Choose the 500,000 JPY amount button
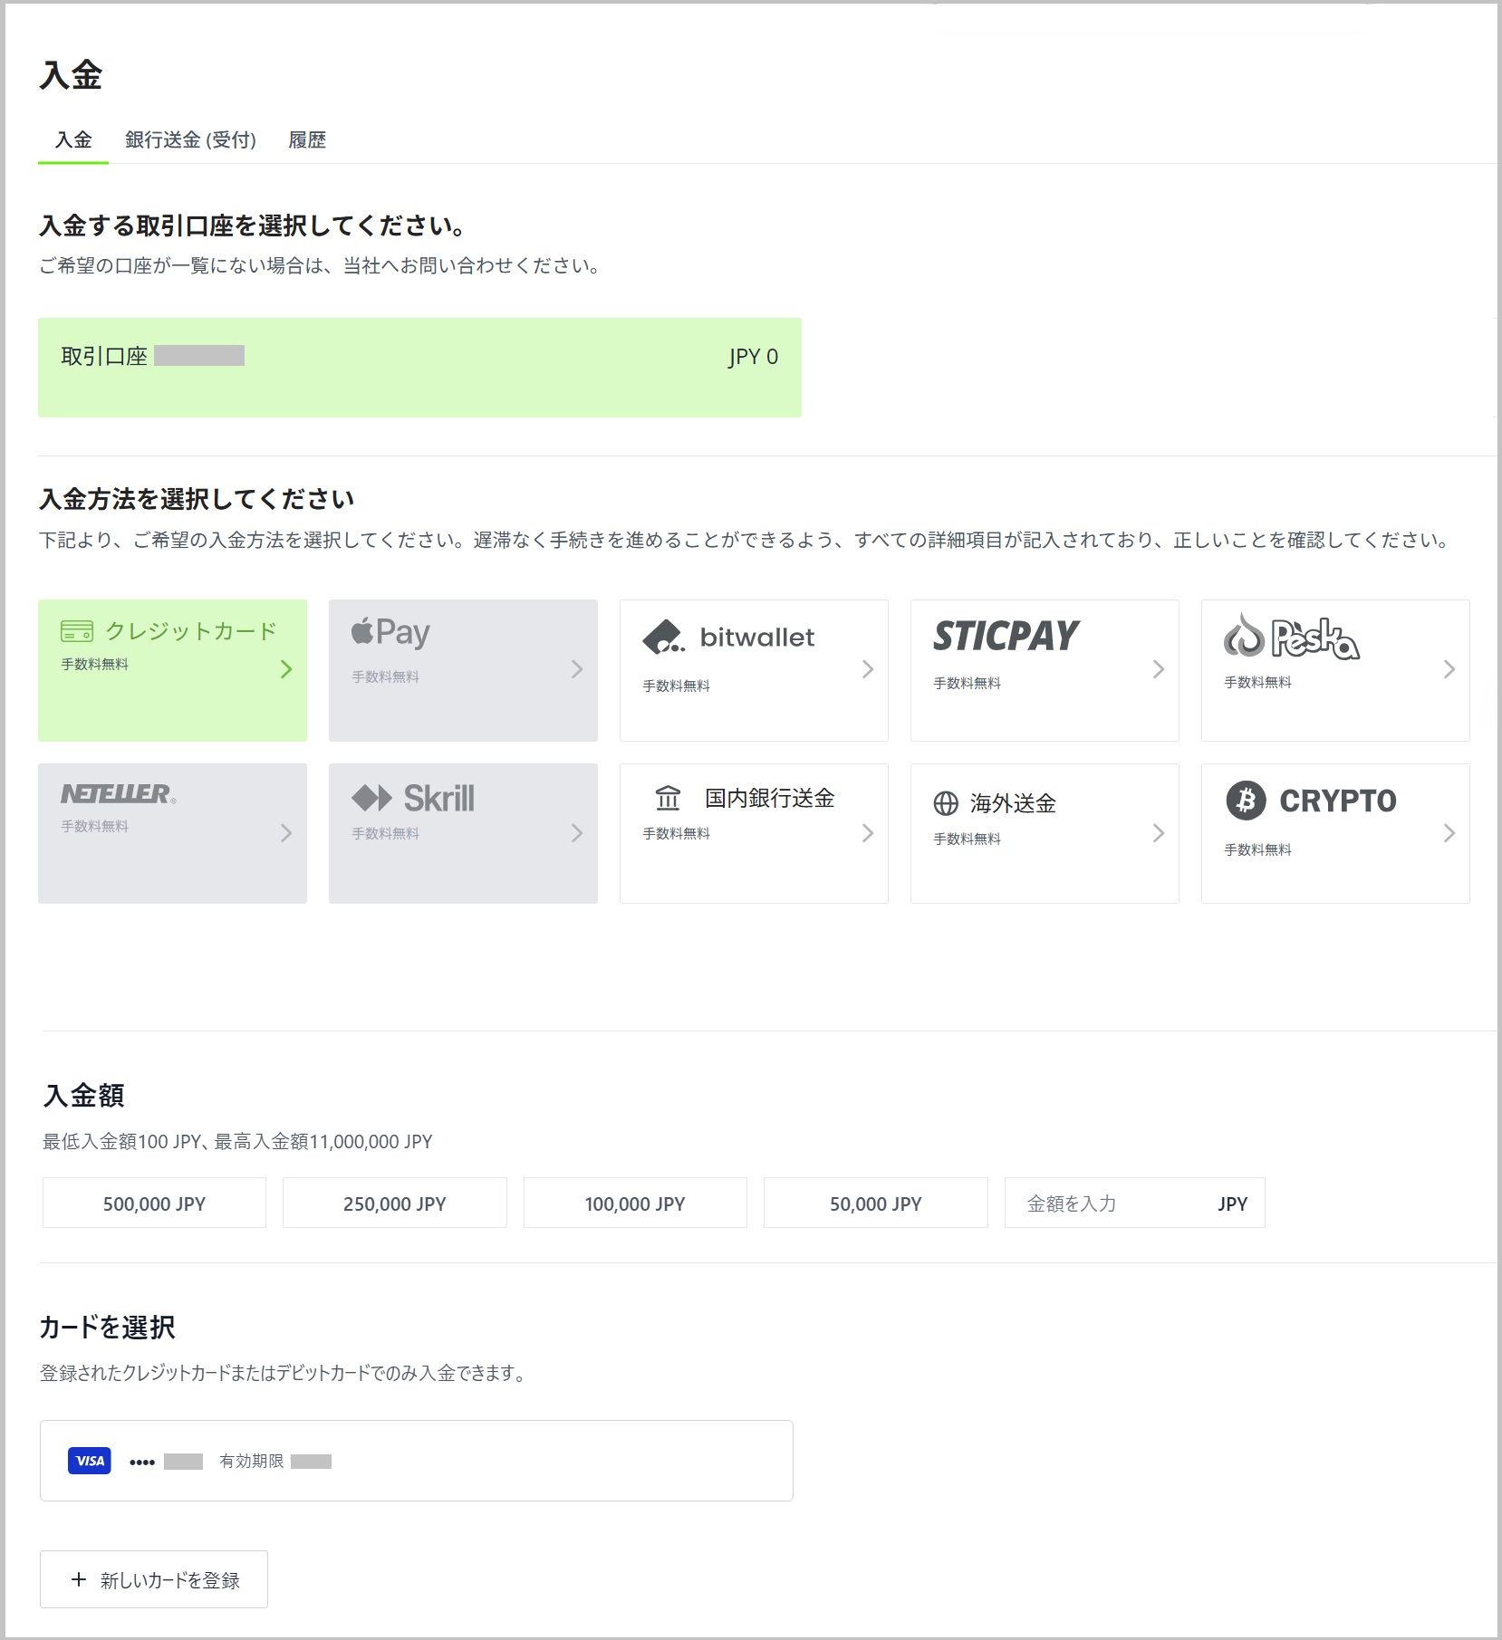Viewport: 1502px width, 1640px height. pyautogui.click(x=154, y=1204)
